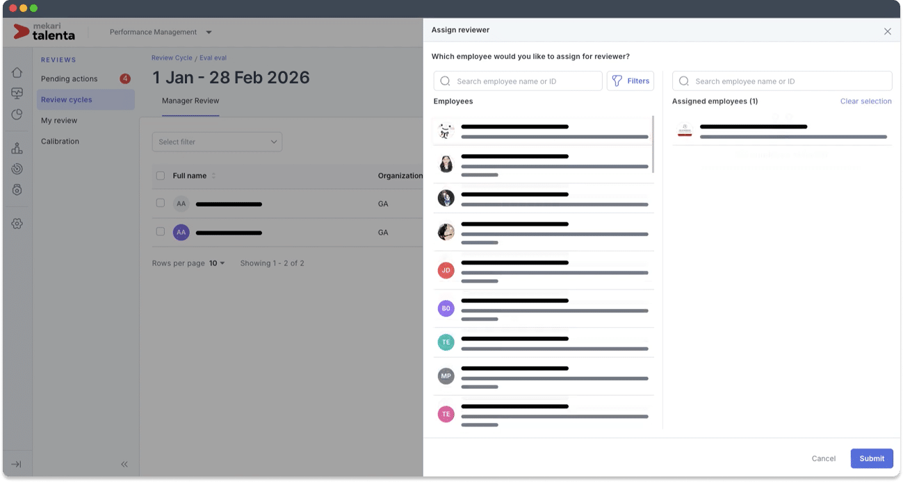The width and height of the screenshot is (903, 482).
Task: Collapse the Reviews submenu with double chevron
Action: [124, 464]
